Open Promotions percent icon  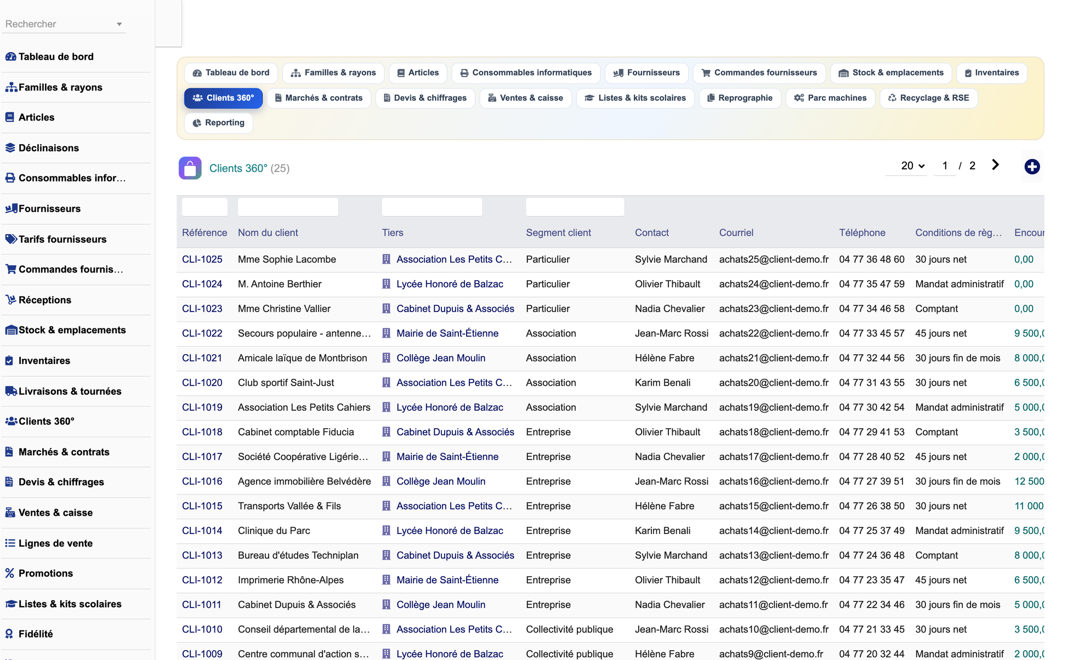(x=10, y=573)
